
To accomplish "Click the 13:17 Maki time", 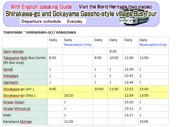I will (129, 115).
